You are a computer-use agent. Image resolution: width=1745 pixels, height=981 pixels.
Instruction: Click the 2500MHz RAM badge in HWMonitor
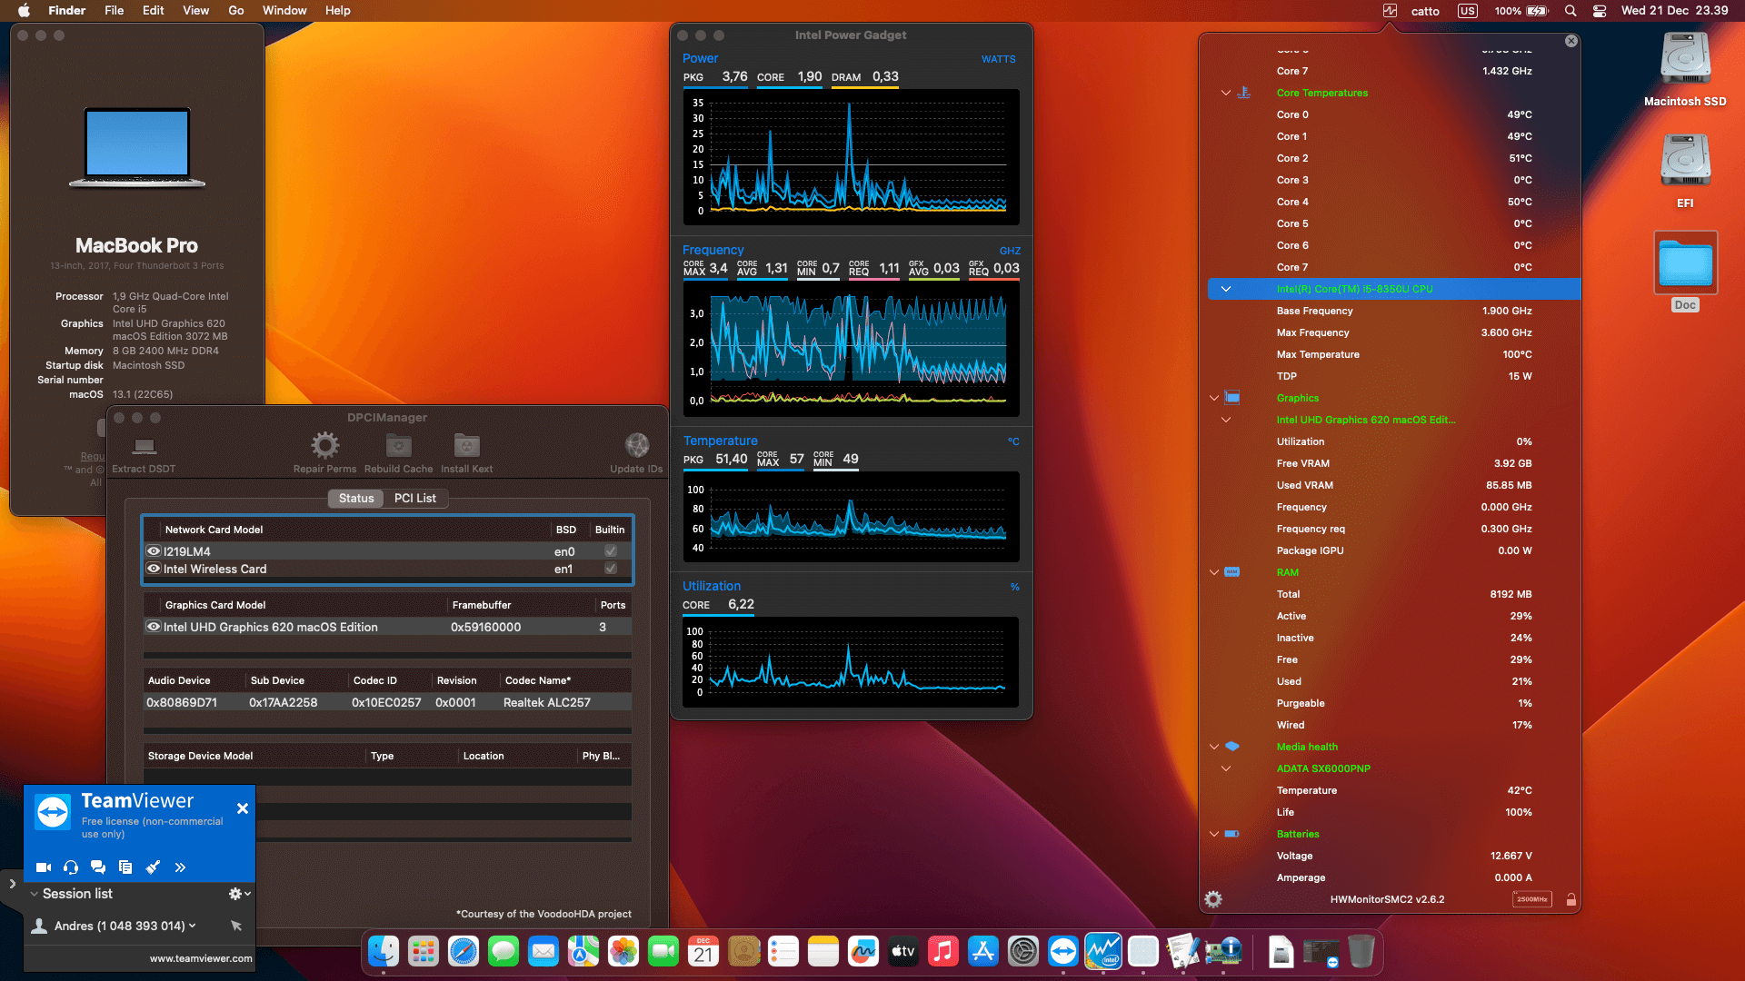[1531, 899]
